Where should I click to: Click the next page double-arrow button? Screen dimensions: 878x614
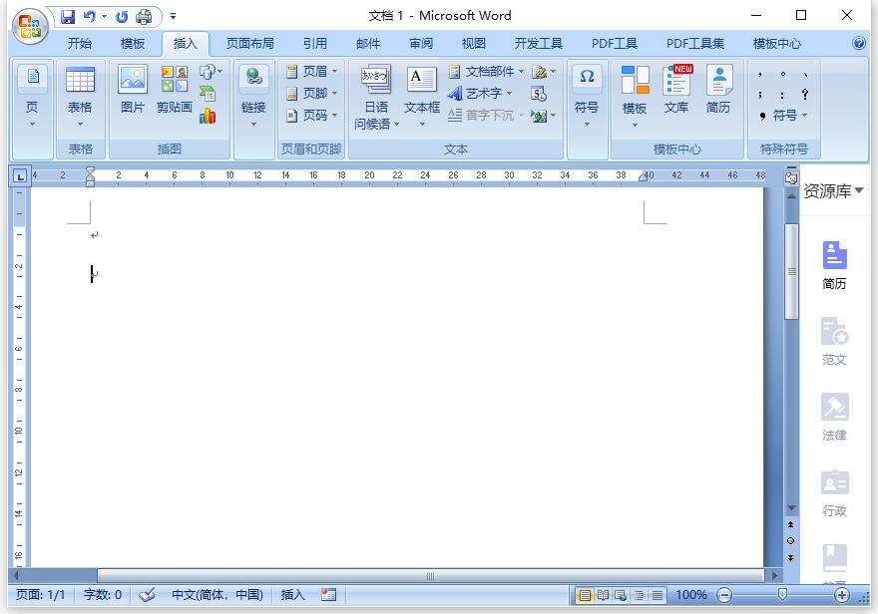pos(790,557)
